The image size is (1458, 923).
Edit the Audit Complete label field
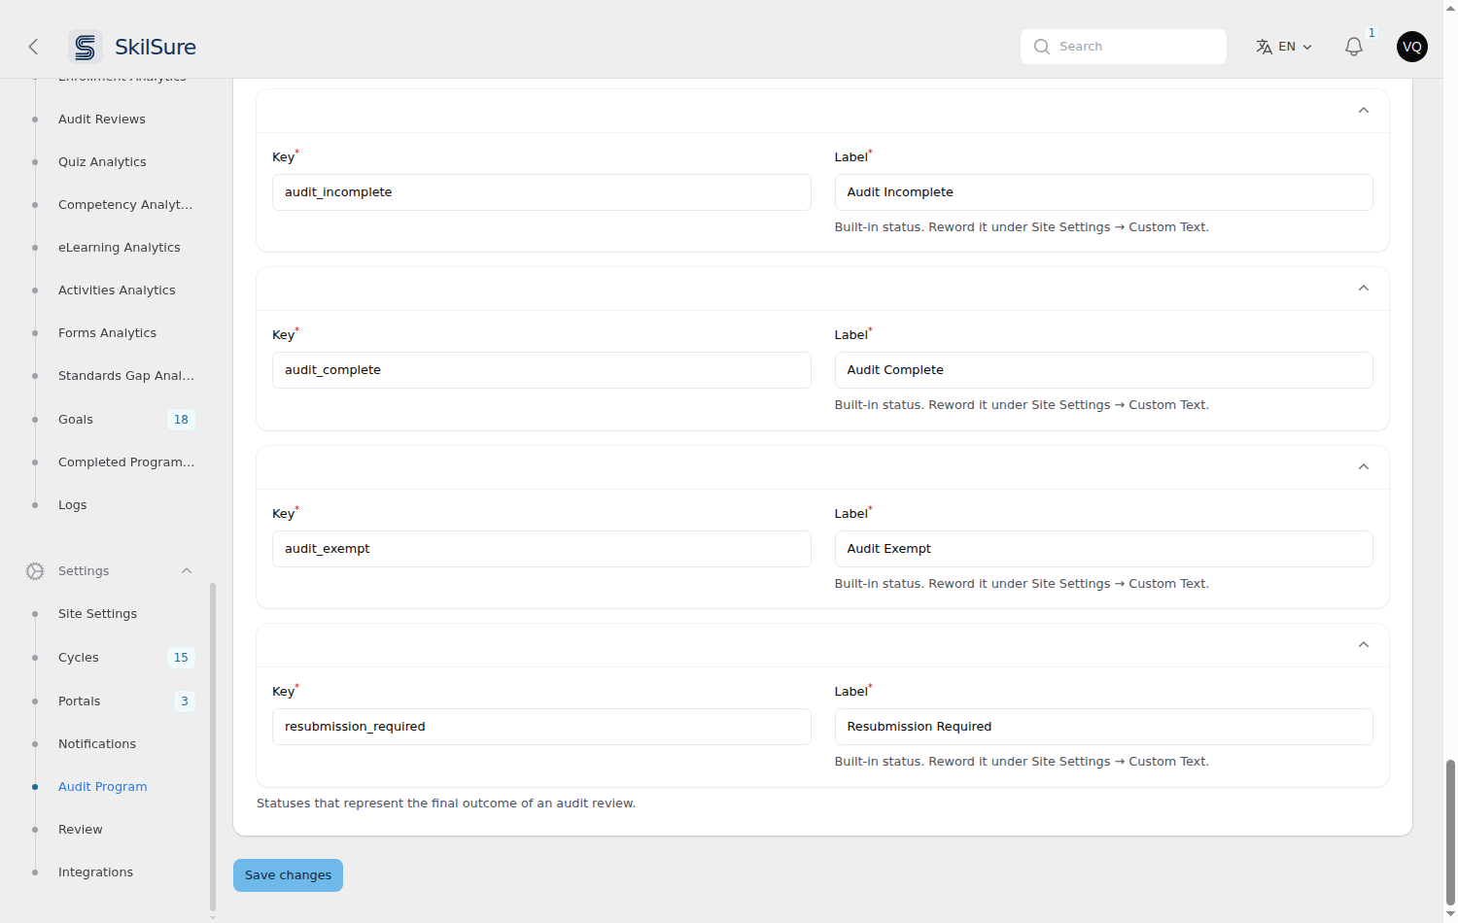pos(1103,370)
